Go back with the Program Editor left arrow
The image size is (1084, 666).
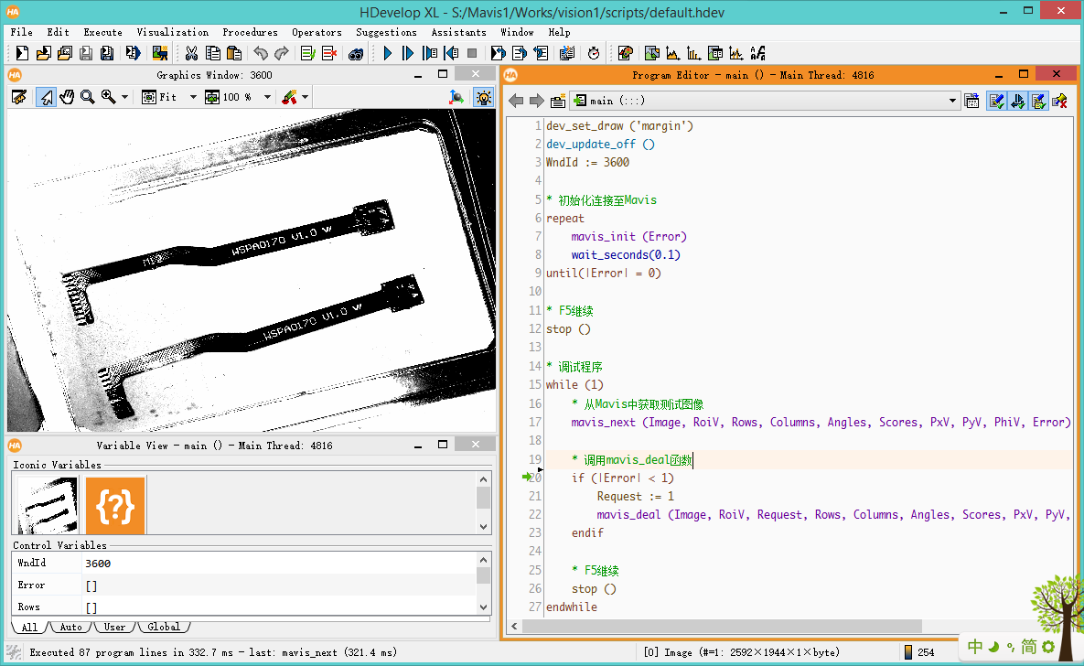[x=516, y=101]
